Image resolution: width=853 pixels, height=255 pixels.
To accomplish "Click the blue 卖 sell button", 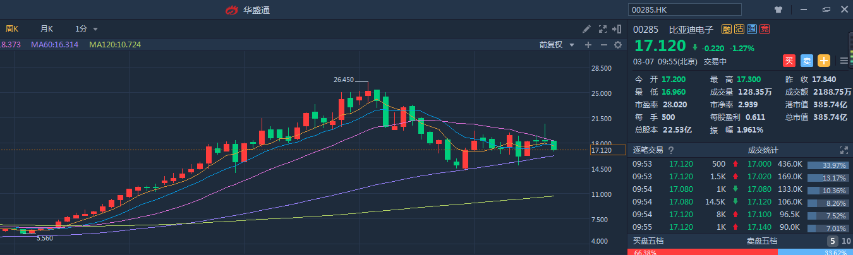I will (807, 61).
